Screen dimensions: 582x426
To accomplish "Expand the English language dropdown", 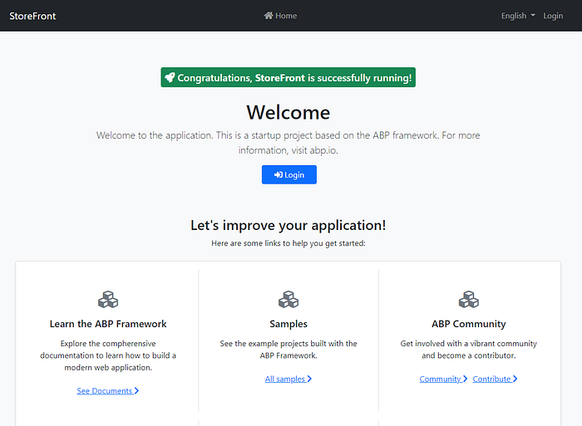I will [518, 16].
